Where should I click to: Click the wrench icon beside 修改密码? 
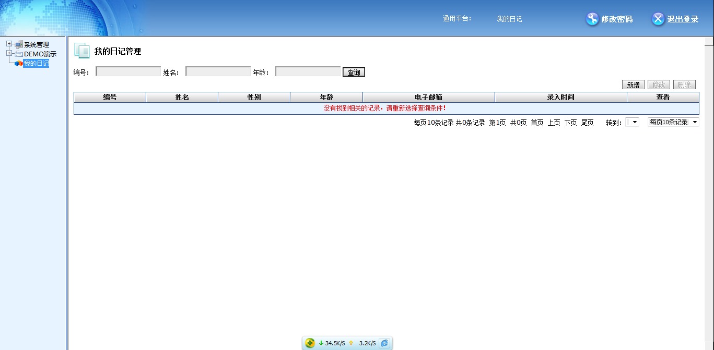pos(592,19)
